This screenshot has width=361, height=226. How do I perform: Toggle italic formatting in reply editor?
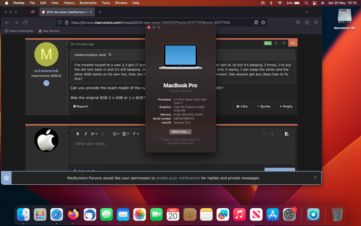[x=85, y=134]
